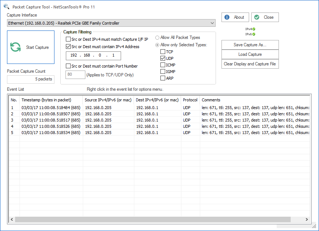This screenshot has height=231, width=319.
Task: Select packet row with timestamp 11:00:08.518507
Action: click(159, 114)
